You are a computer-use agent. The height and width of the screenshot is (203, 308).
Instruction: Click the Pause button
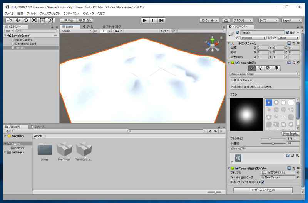tap(153, 20)
